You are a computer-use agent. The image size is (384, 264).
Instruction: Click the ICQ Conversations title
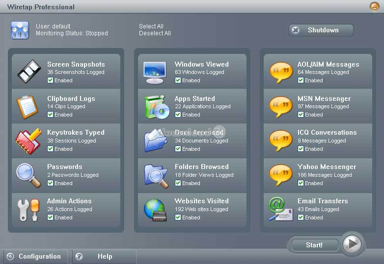327,132
